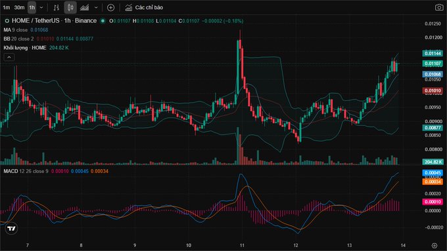Select the MA 9 close indicator legend
This screenshot has height=251, width=447.
pos(16,30)
